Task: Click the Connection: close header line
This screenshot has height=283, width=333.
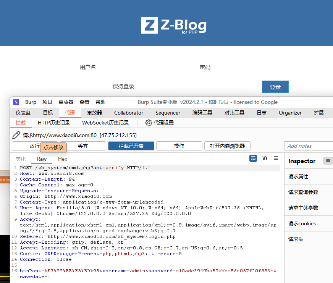Action: point(46,259)
